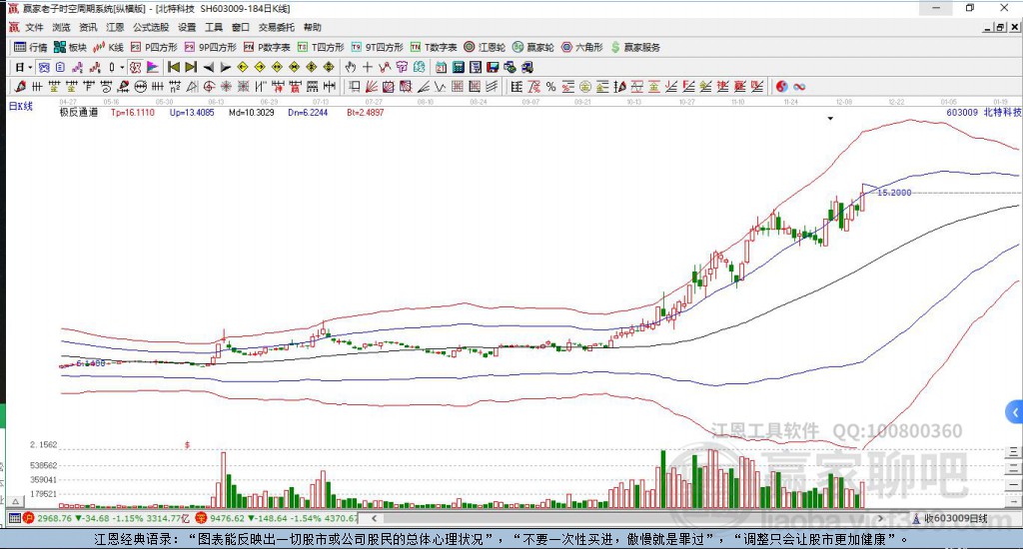Click the Tp=16.1110 indicator value

click(x=133, y=112)
